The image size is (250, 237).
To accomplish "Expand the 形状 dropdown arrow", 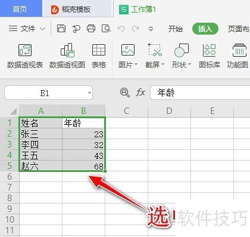I will click(189, 64).
